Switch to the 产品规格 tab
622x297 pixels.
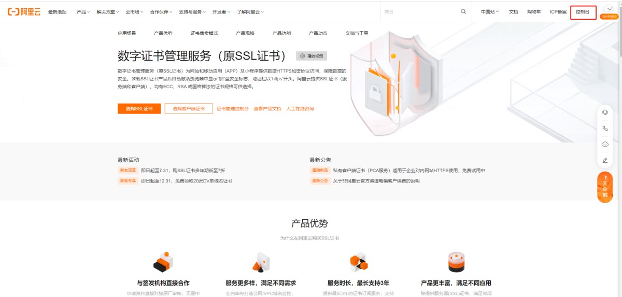point(245,33)
